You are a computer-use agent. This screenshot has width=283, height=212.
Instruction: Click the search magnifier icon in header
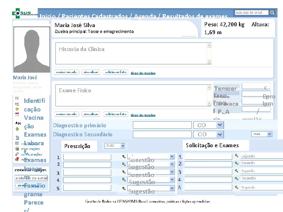tap(272, 13)
